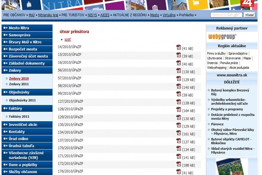
Task: Click the späť back link
Action: pyautogui.click(x=68, y=39)
